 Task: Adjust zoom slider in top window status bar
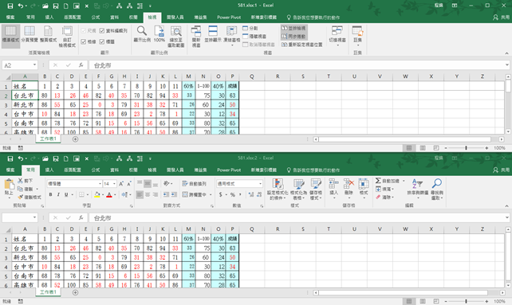pos(466,148)
